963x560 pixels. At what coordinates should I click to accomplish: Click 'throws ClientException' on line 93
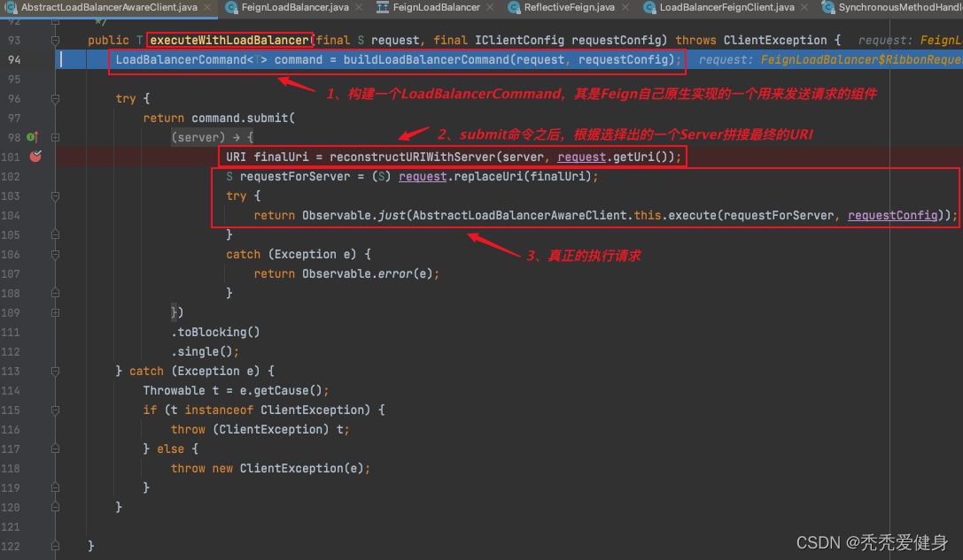751,40
